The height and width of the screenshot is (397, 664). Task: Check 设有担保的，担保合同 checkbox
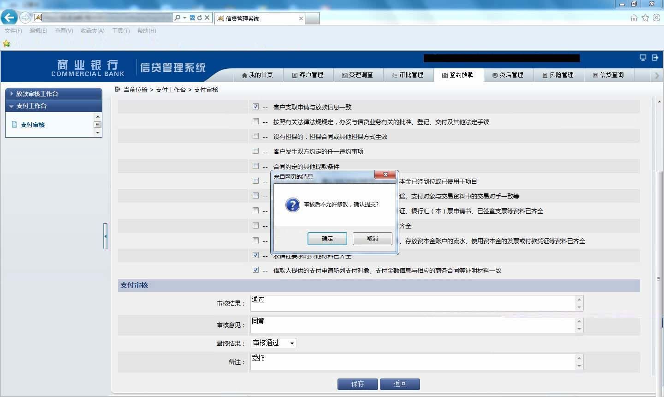click(x=255, y=136)
